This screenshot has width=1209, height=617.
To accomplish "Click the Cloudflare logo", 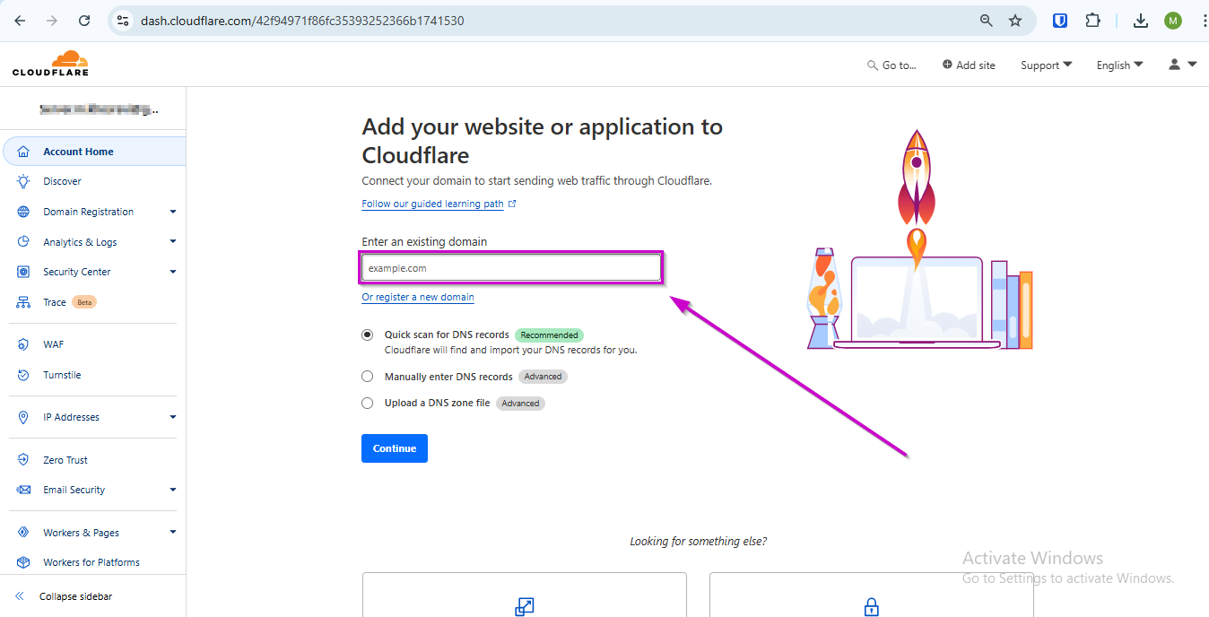I will [x=50, y=64].
